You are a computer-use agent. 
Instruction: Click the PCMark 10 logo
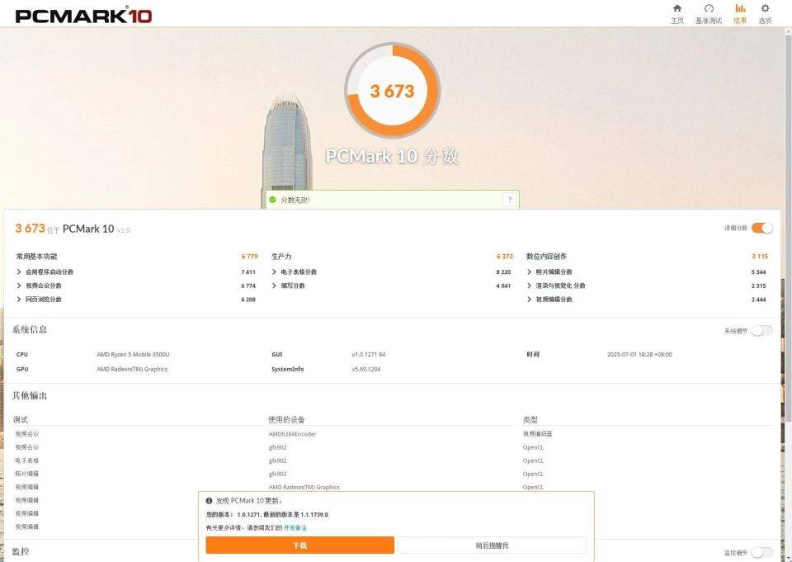point(83,15)
